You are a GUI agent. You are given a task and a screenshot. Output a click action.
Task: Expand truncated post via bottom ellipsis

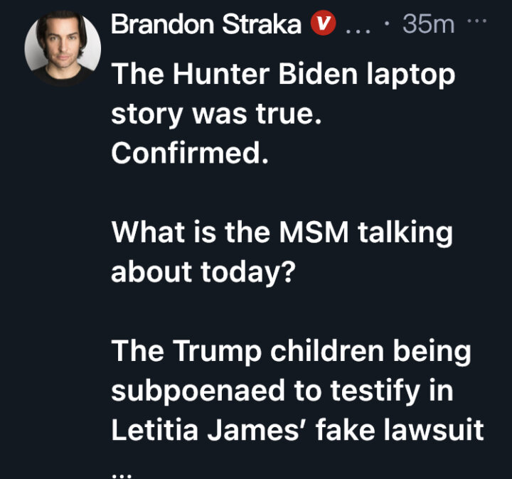click(121, 475)
